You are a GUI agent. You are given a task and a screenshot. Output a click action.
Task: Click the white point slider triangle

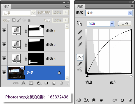click(131, 76)
